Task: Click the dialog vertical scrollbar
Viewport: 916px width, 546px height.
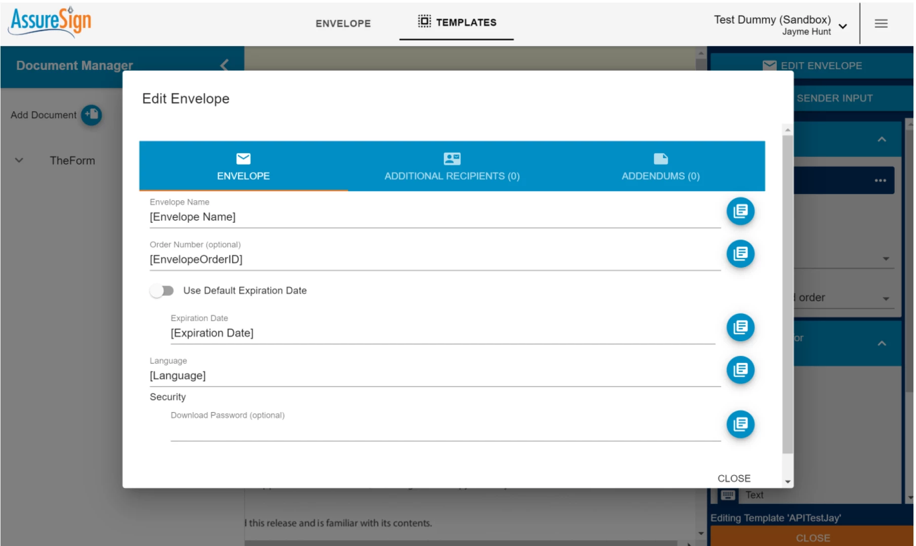Action: pos(787,294)
